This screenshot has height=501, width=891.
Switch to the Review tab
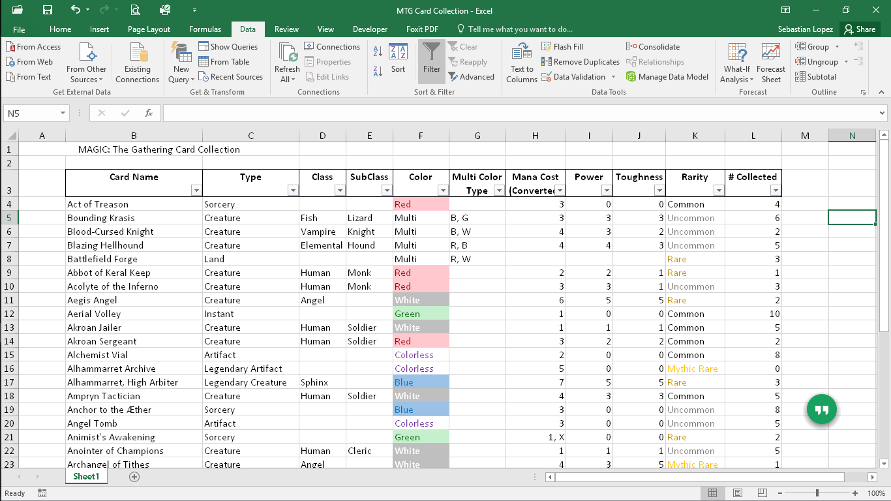coord(286,29)
